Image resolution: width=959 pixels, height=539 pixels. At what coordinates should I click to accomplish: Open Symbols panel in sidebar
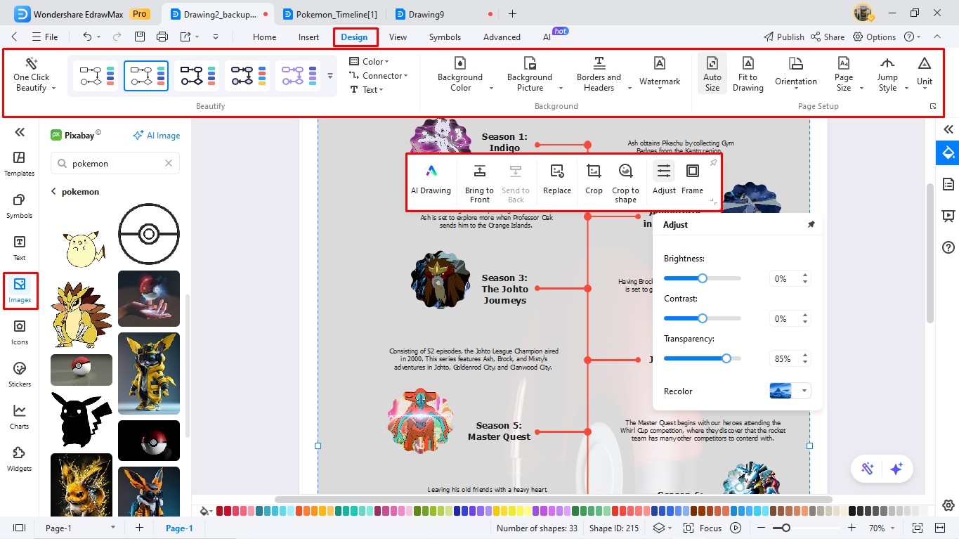(20, 206)
